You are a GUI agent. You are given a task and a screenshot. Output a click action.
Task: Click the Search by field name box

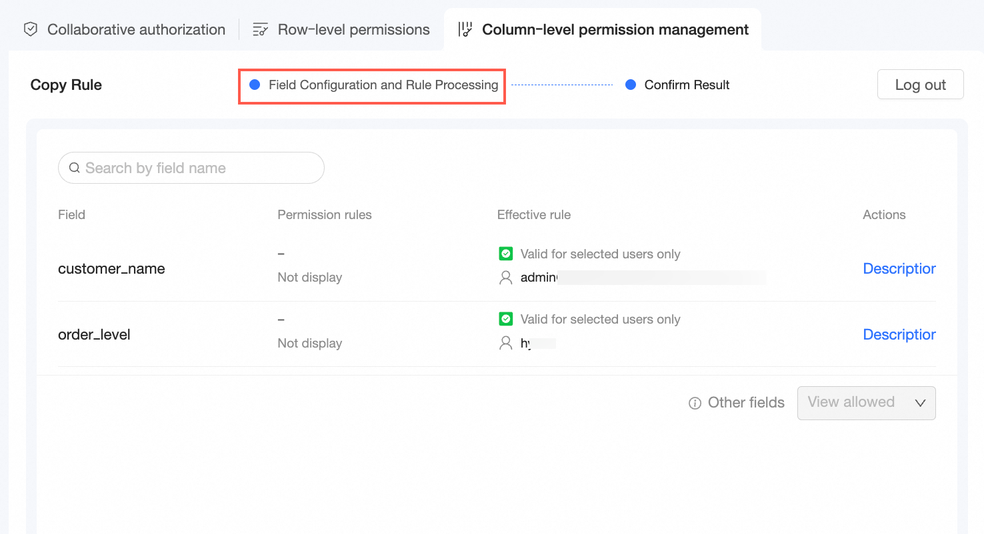coord(200,168)
